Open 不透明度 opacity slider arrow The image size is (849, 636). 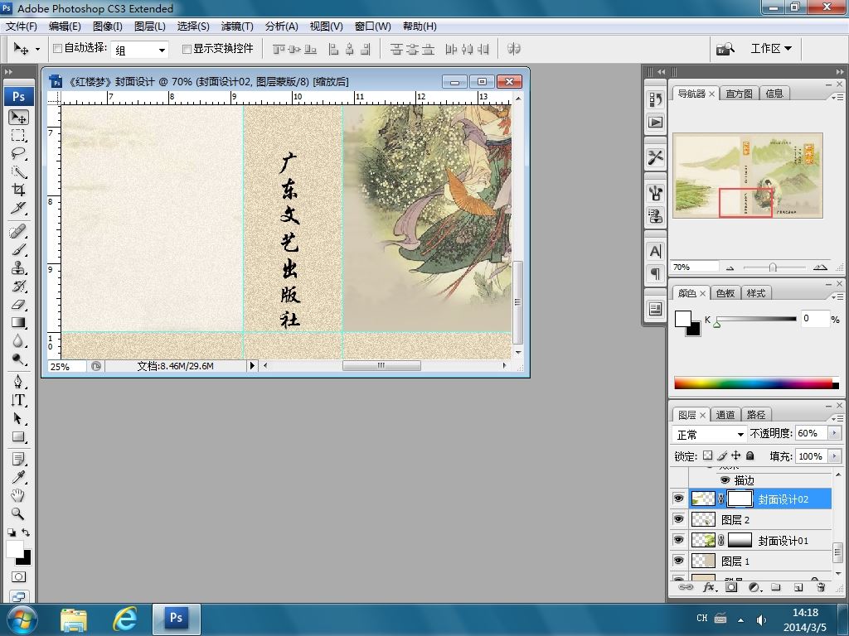pos(834,433)
